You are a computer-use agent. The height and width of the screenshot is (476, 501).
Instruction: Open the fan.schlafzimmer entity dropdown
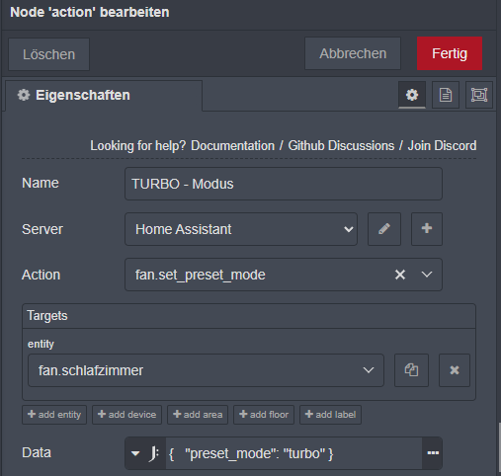pyautogui.click(x=206, y=370)
